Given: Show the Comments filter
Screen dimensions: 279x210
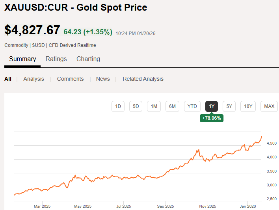Looking at the screenshot, I should tap(70, 79).
